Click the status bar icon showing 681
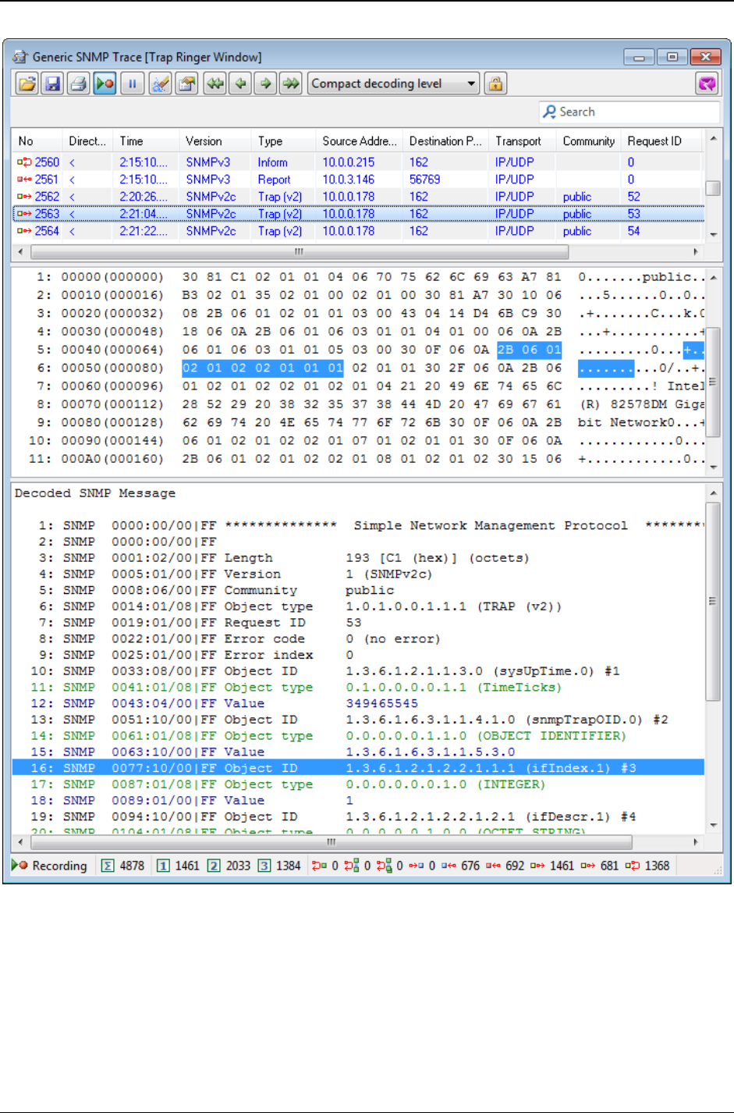Image resolution: width=734 pixels, height=1113 pixels. pos(587,866)
